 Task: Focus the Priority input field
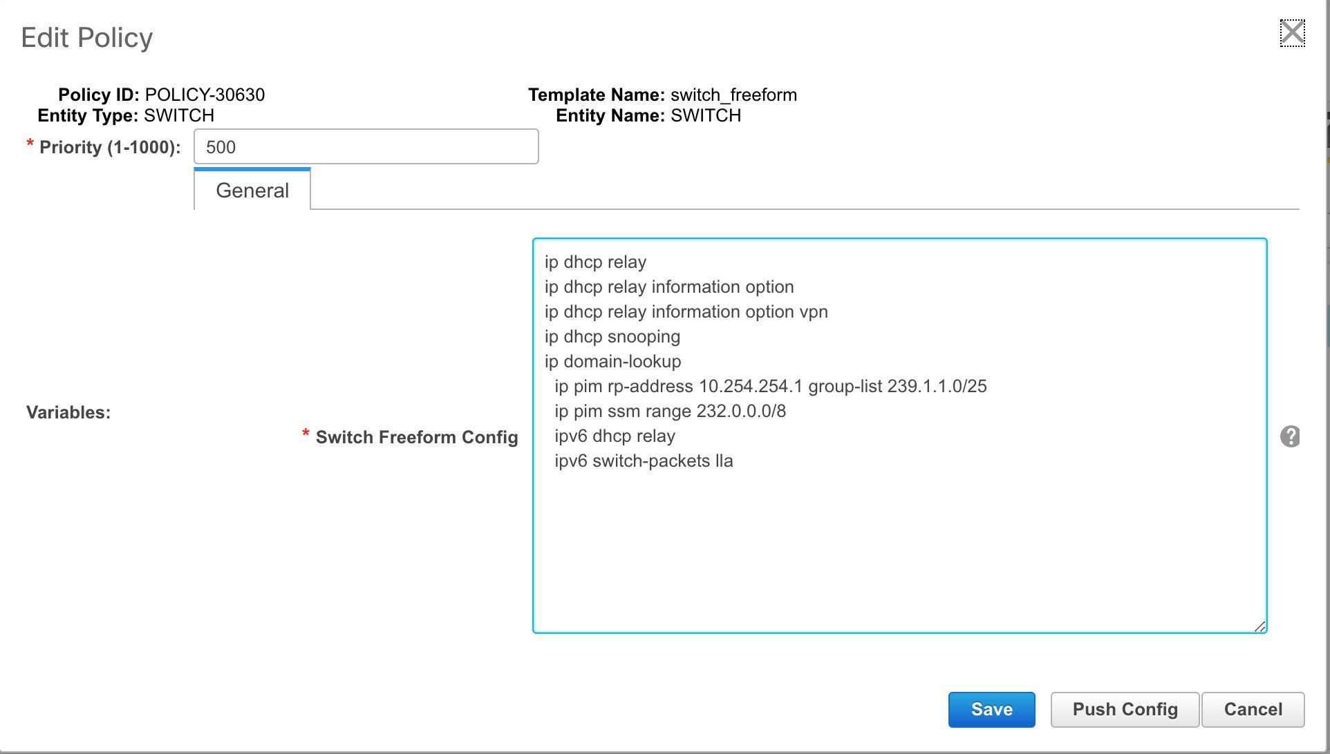tap(366, 146)
